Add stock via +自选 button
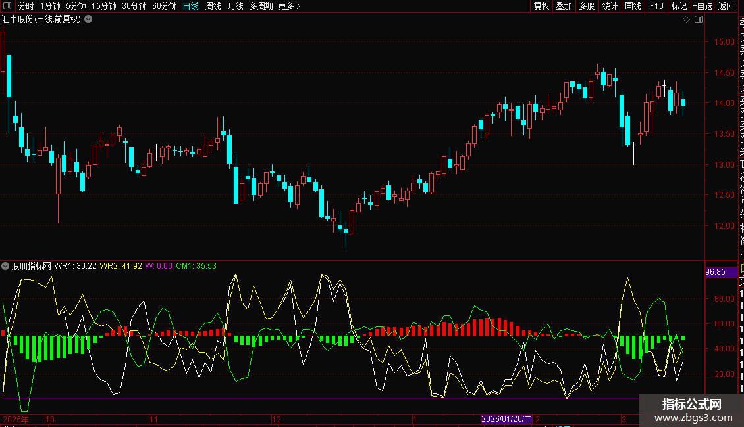Image resolution: width=744 pixels, height=427 pixels. pos(702,7)
